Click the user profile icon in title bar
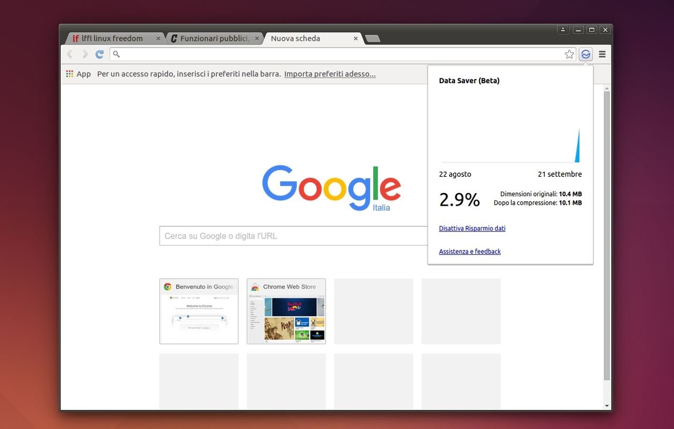 [563, 29]
